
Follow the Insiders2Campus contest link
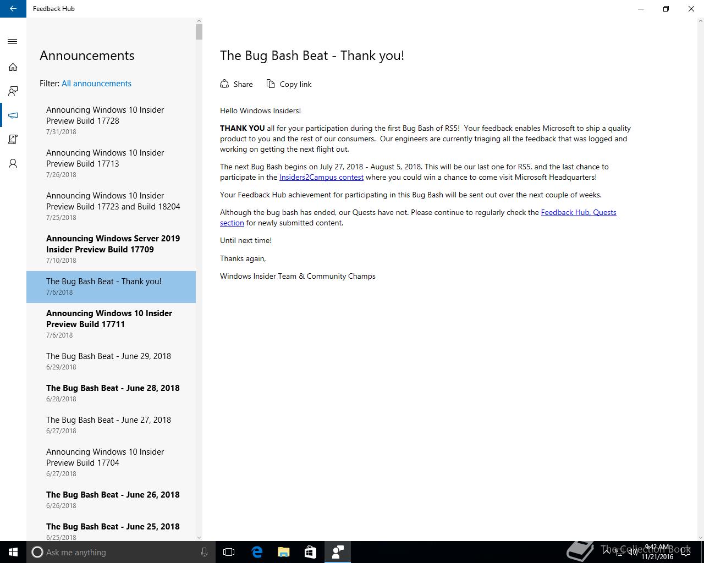coord(321,177)
